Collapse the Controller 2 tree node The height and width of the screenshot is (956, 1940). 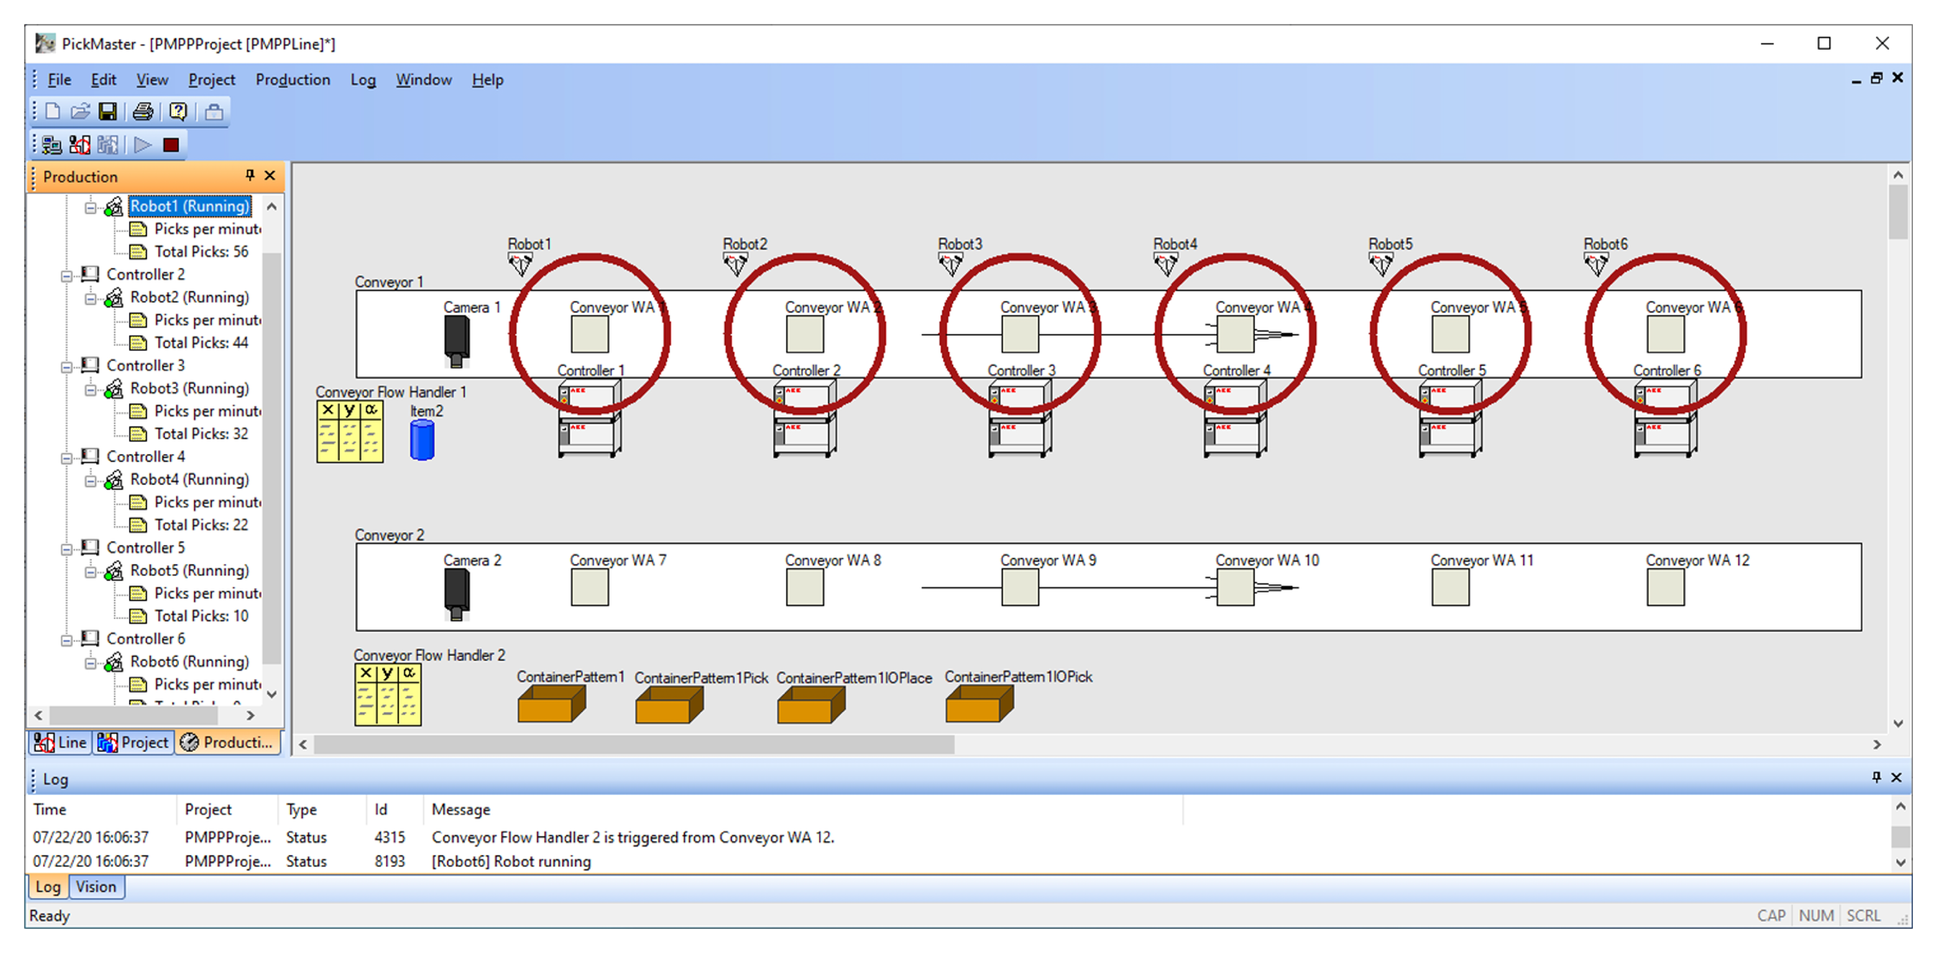[x=67, y=276]
